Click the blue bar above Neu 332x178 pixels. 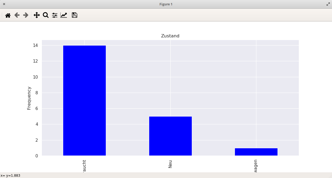pyautogui.click(x=170, y=136)
